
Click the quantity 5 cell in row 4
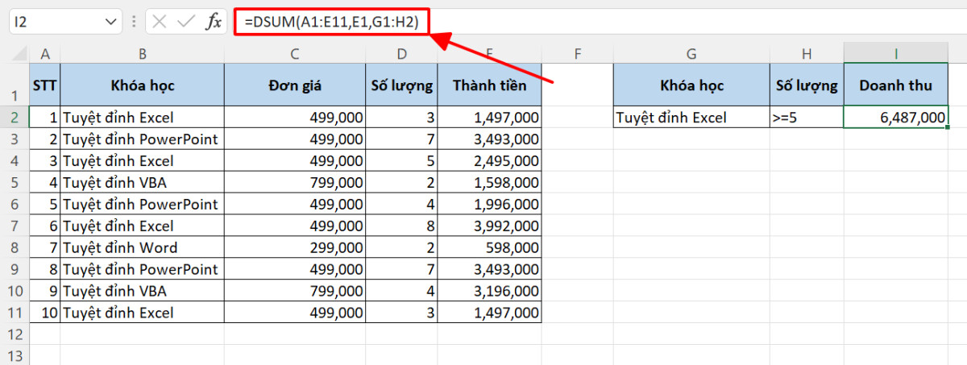(x=401, y=160)
